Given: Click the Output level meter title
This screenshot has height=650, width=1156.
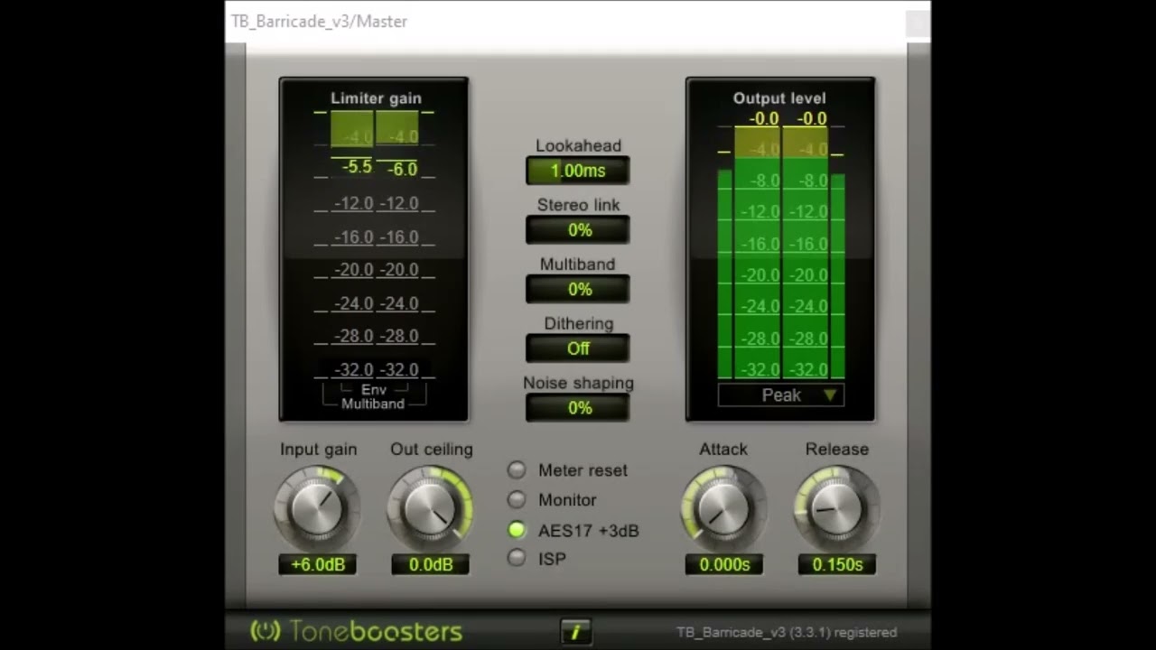Looking at the screenshot, I should point(779,98).
